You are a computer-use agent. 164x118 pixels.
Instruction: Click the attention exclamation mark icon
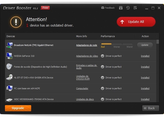click(x=16, y=22)
